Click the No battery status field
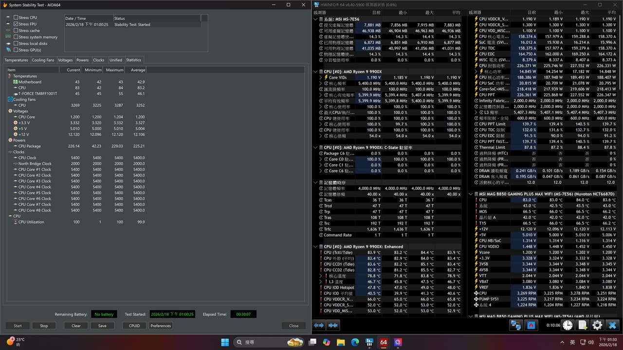 pyautogui.click(x=104, y=314)
